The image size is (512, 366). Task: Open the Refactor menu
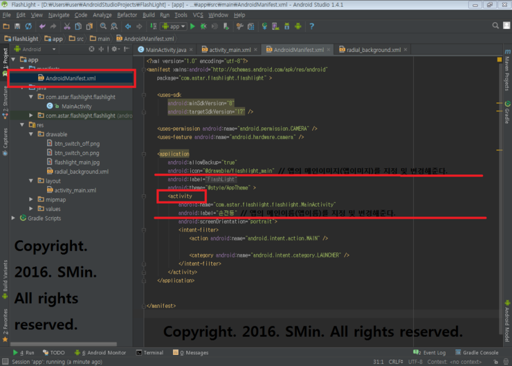click(127, 15)
